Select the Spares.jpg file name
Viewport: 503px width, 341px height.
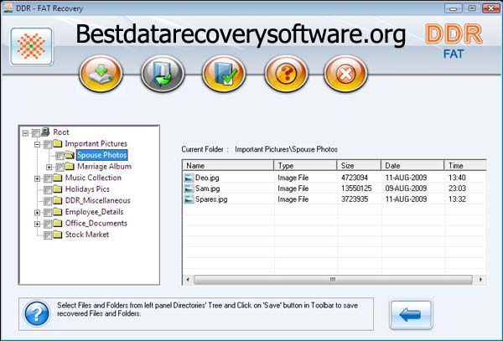coord(211,199)
